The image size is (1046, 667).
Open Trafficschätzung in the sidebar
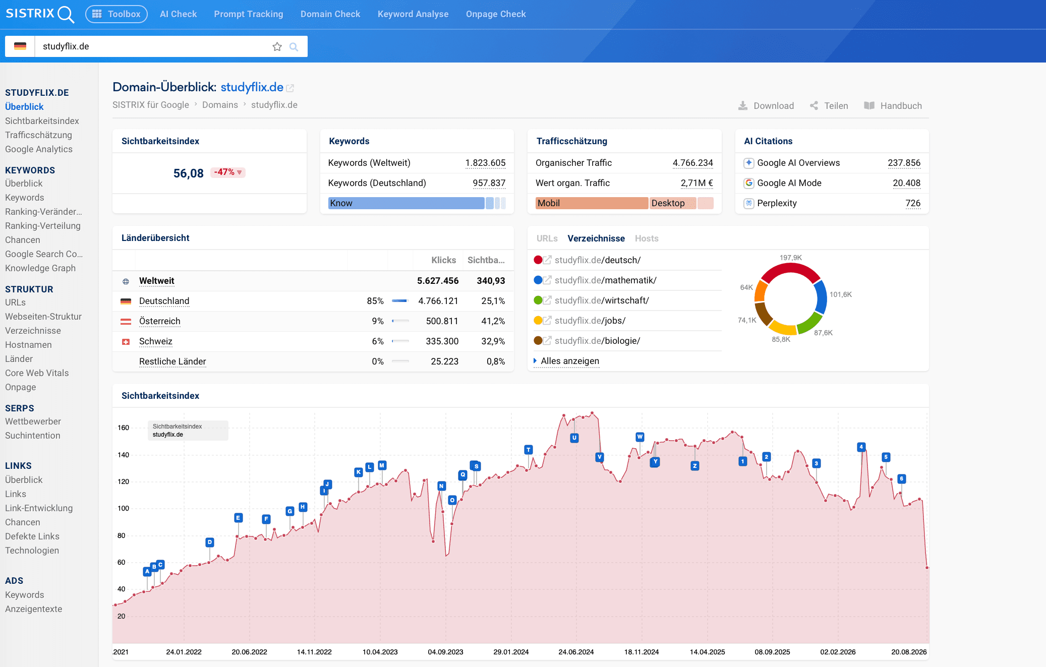38,135
